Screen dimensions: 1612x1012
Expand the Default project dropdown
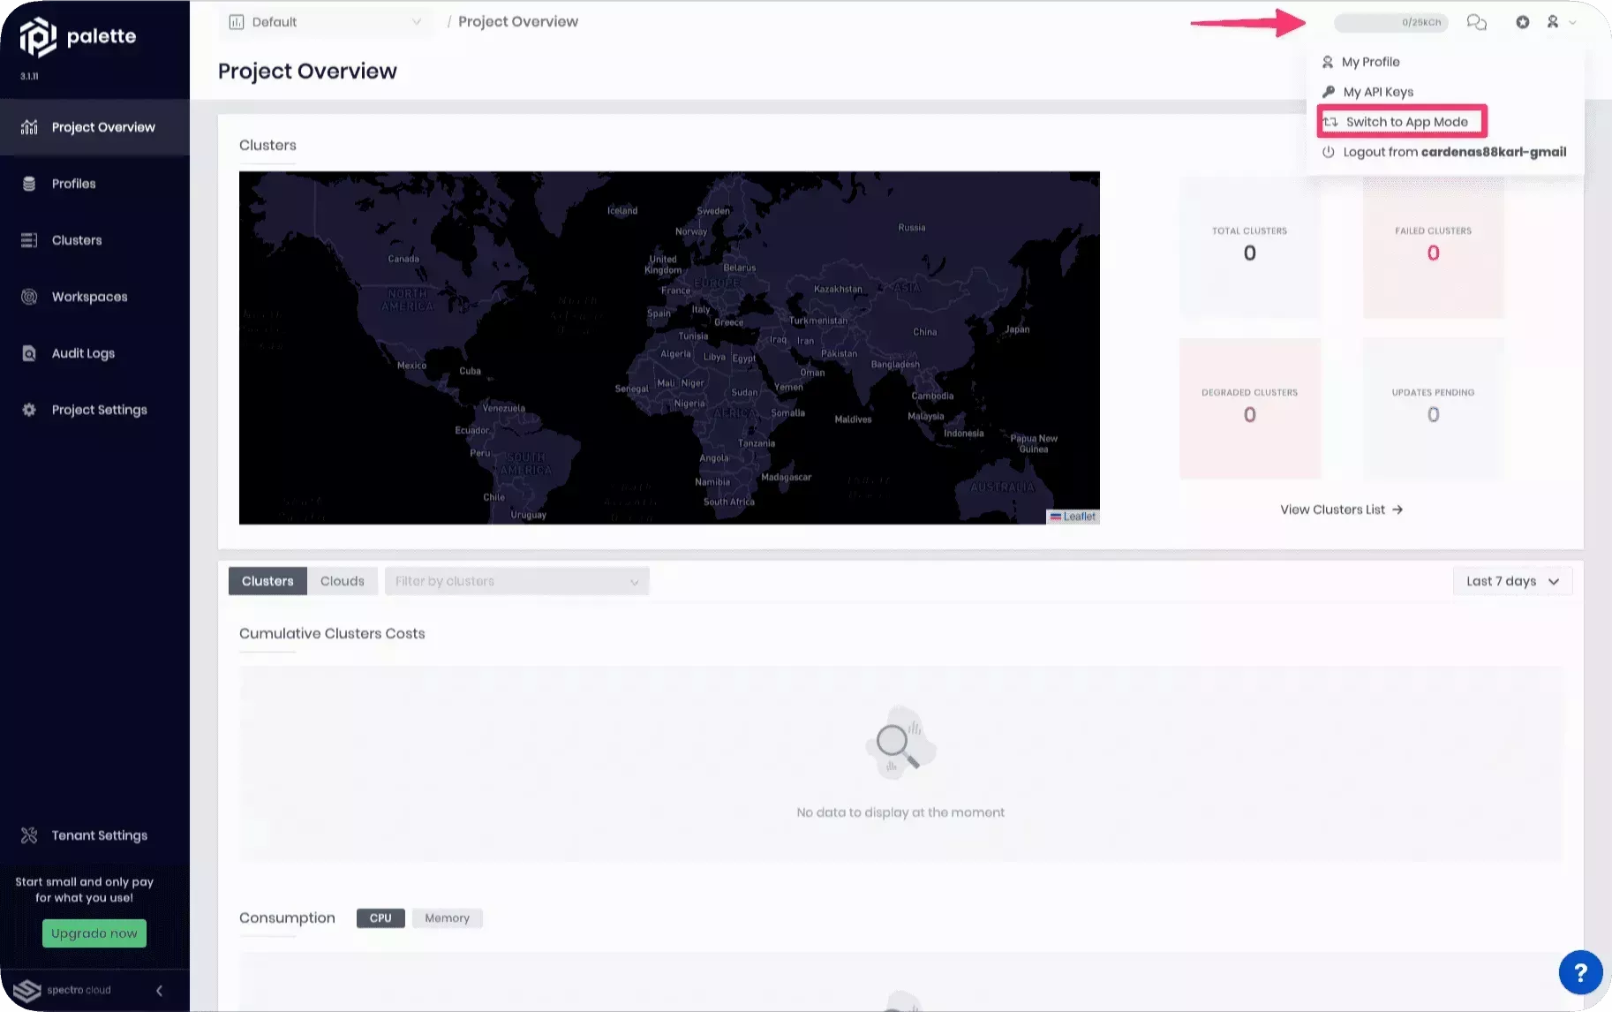(326, 21)
